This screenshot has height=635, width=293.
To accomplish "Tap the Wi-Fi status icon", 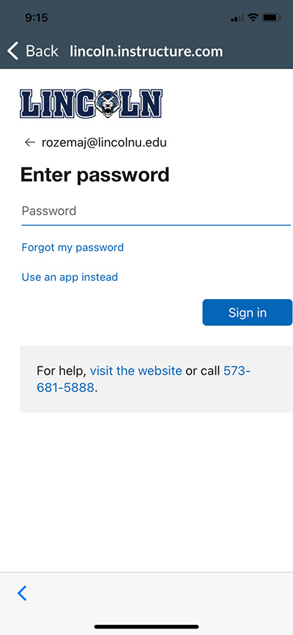I will 253,18.
